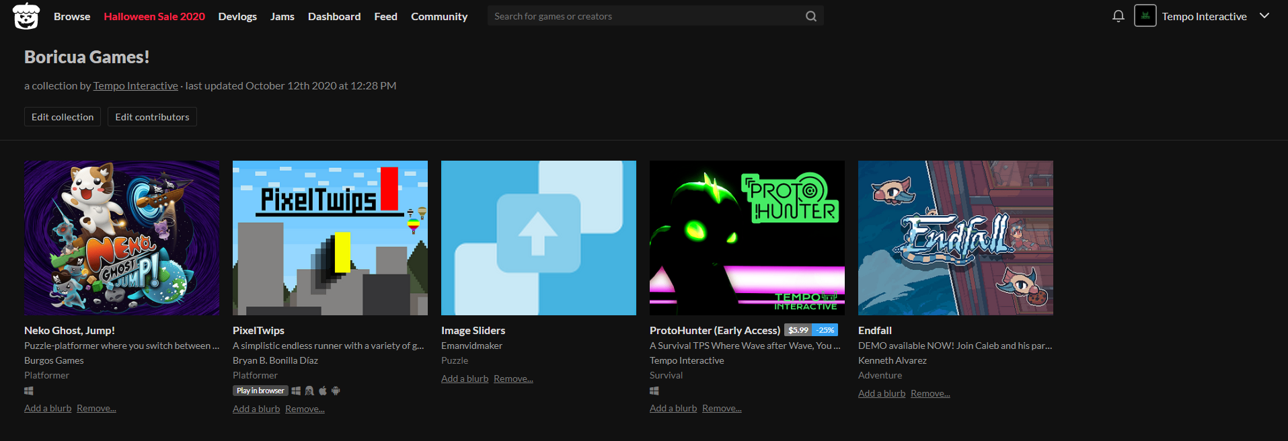Image resolution: width=1288 pixels, height=441 pixels.
Task: Click Puzzle genre under Image Sliders
Action: [x=455, y=360]
